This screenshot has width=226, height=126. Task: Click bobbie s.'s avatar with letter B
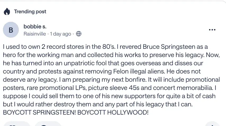click(11, 30)
